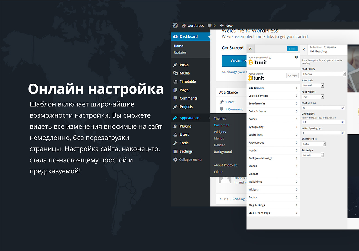
Task: Expand the Site Identity section
Action: [x=273, y=88]
